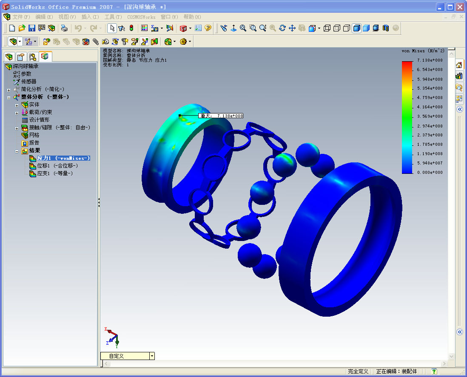Click 完全定义 in the status bar
Viewport: 467px width, 377px height.
pos(358,371)
